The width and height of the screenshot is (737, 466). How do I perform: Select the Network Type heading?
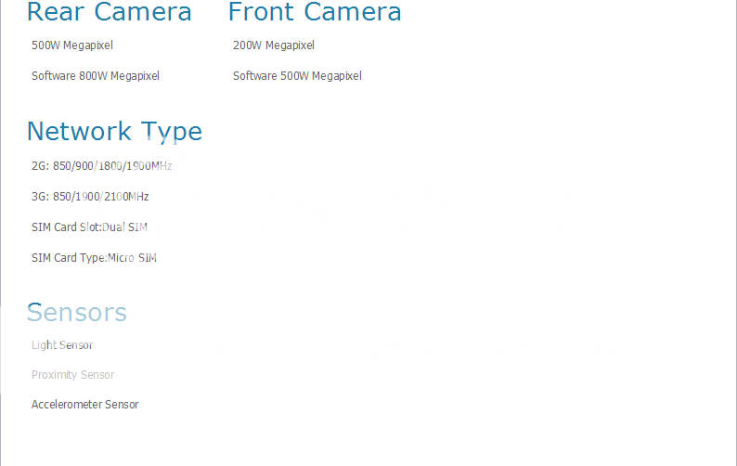114,131
